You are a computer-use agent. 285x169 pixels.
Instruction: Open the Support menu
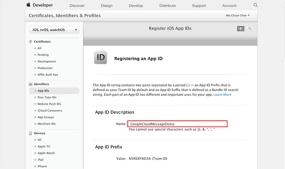199,6
